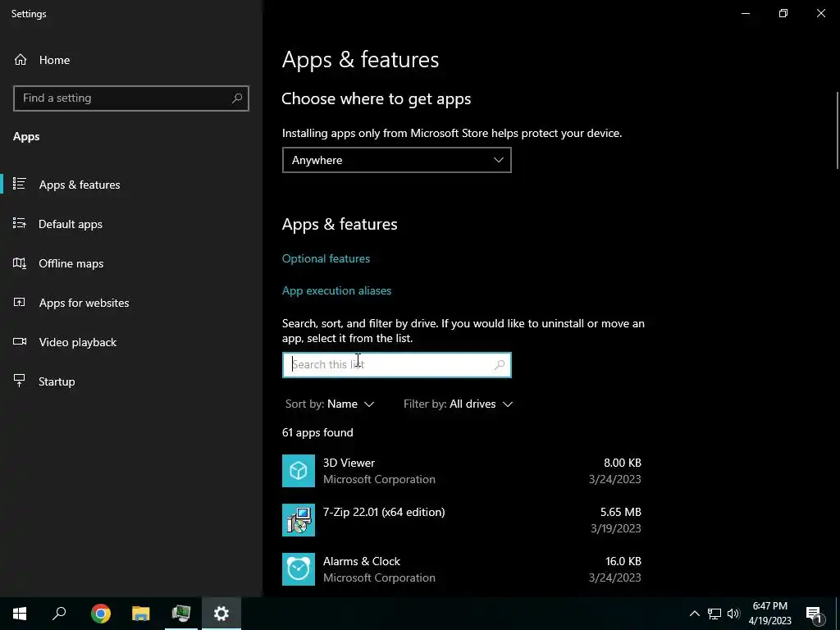Click the 8.00 KB size value
The height and width of the screenshot is (630, 840).
click(x=623, y=463)
